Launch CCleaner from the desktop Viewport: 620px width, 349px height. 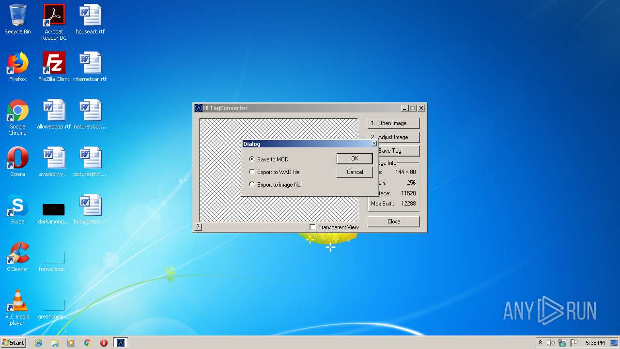[17, 257]
